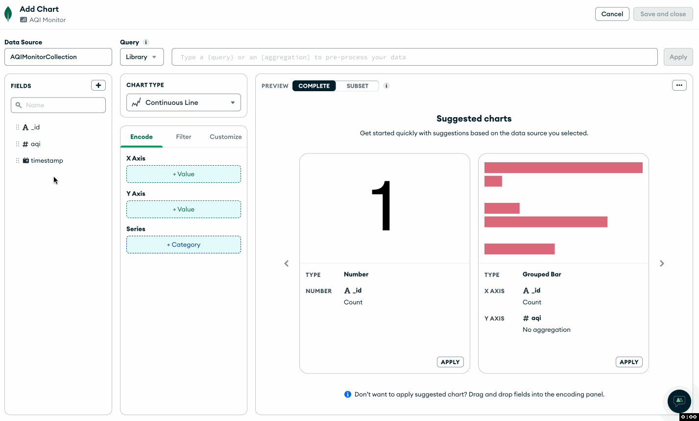Switch preview to Subset mode
Viewport: 699px width, 421px height.
(357, 86)
